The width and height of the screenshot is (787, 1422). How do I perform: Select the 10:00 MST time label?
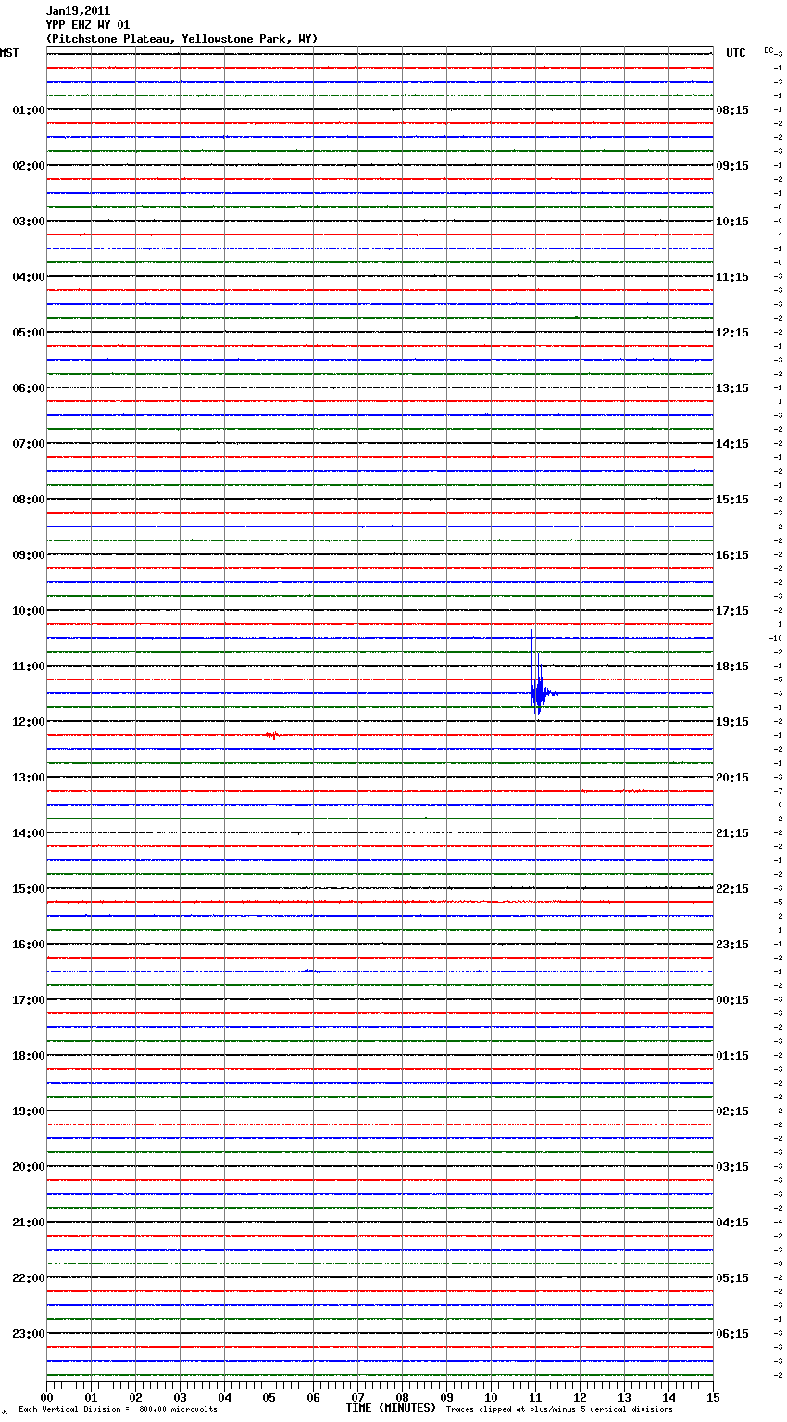28,611
